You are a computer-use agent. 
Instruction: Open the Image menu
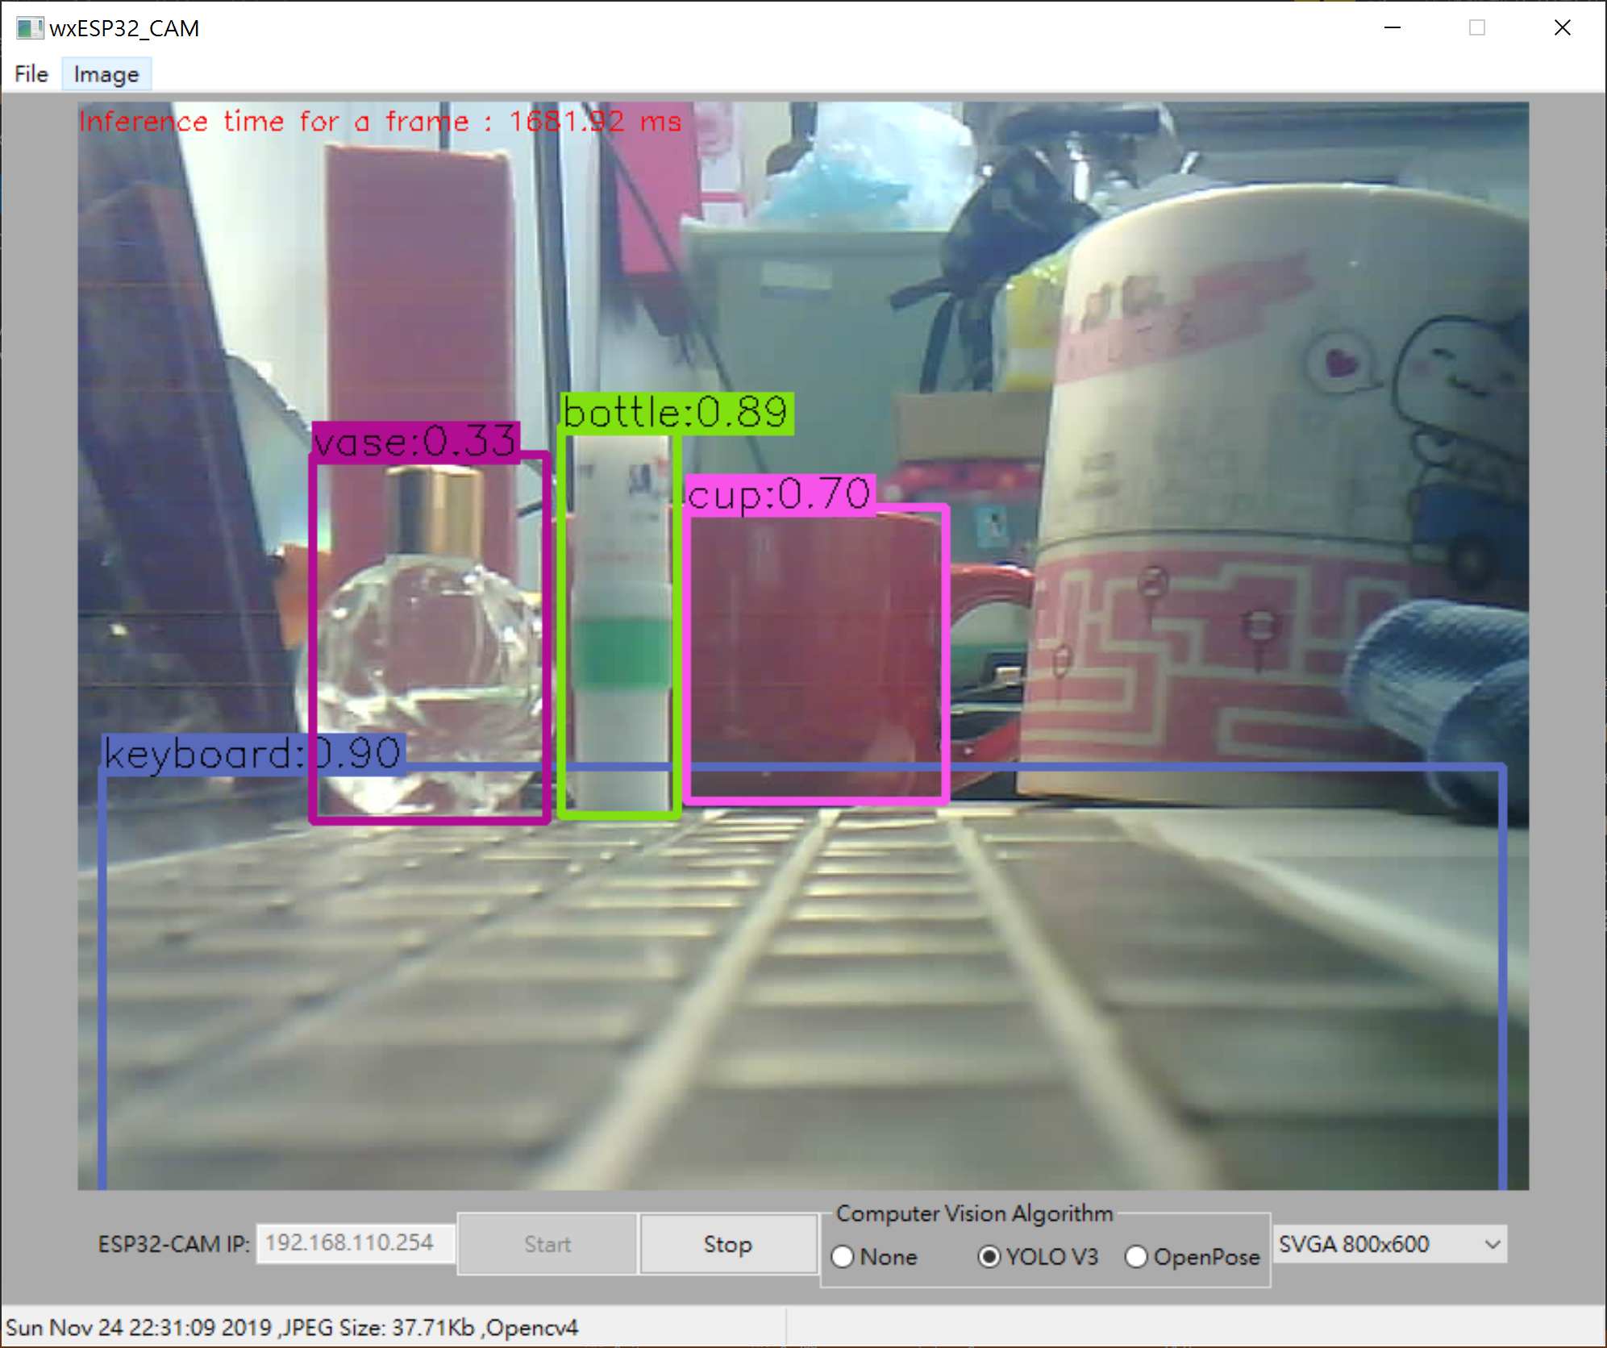tap(106, 74)
